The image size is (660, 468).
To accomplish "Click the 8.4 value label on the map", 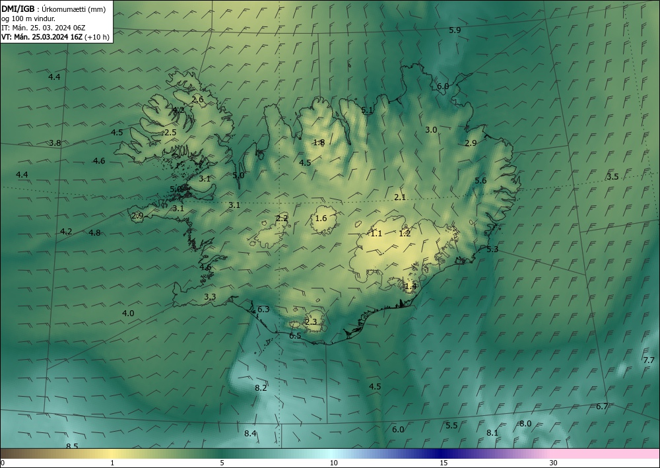I will point(250,434).
